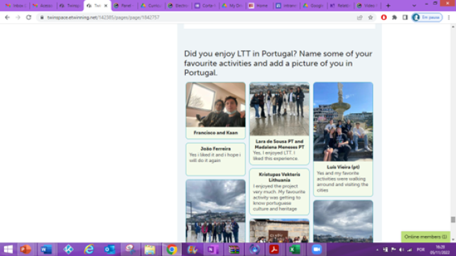The height and width of the screenshot is (256, 456).
Task: Open Kodi from the taskbar
Action: [68, 250]
